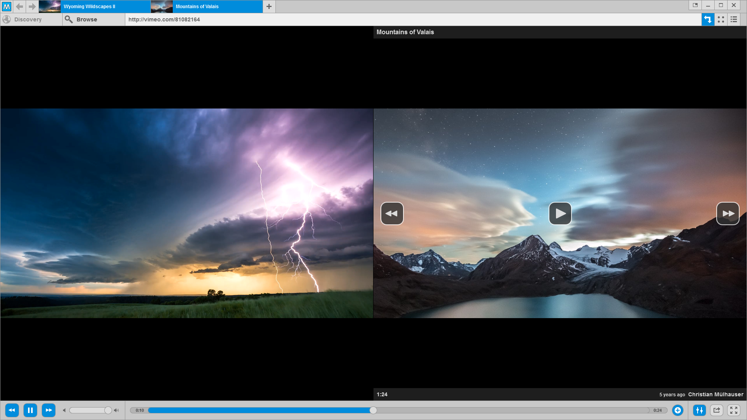Click the vimeo URL address field
Image resolution: width=747 pixels, height=420 pixels.
413,19
